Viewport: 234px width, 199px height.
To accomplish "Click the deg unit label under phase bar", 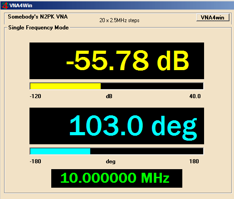I will click(111, 161).
